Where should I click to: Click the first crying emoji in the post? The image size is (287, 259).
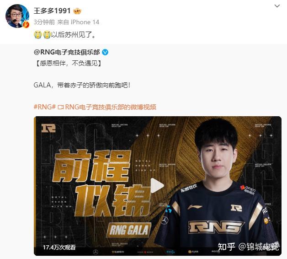[38, 34]
